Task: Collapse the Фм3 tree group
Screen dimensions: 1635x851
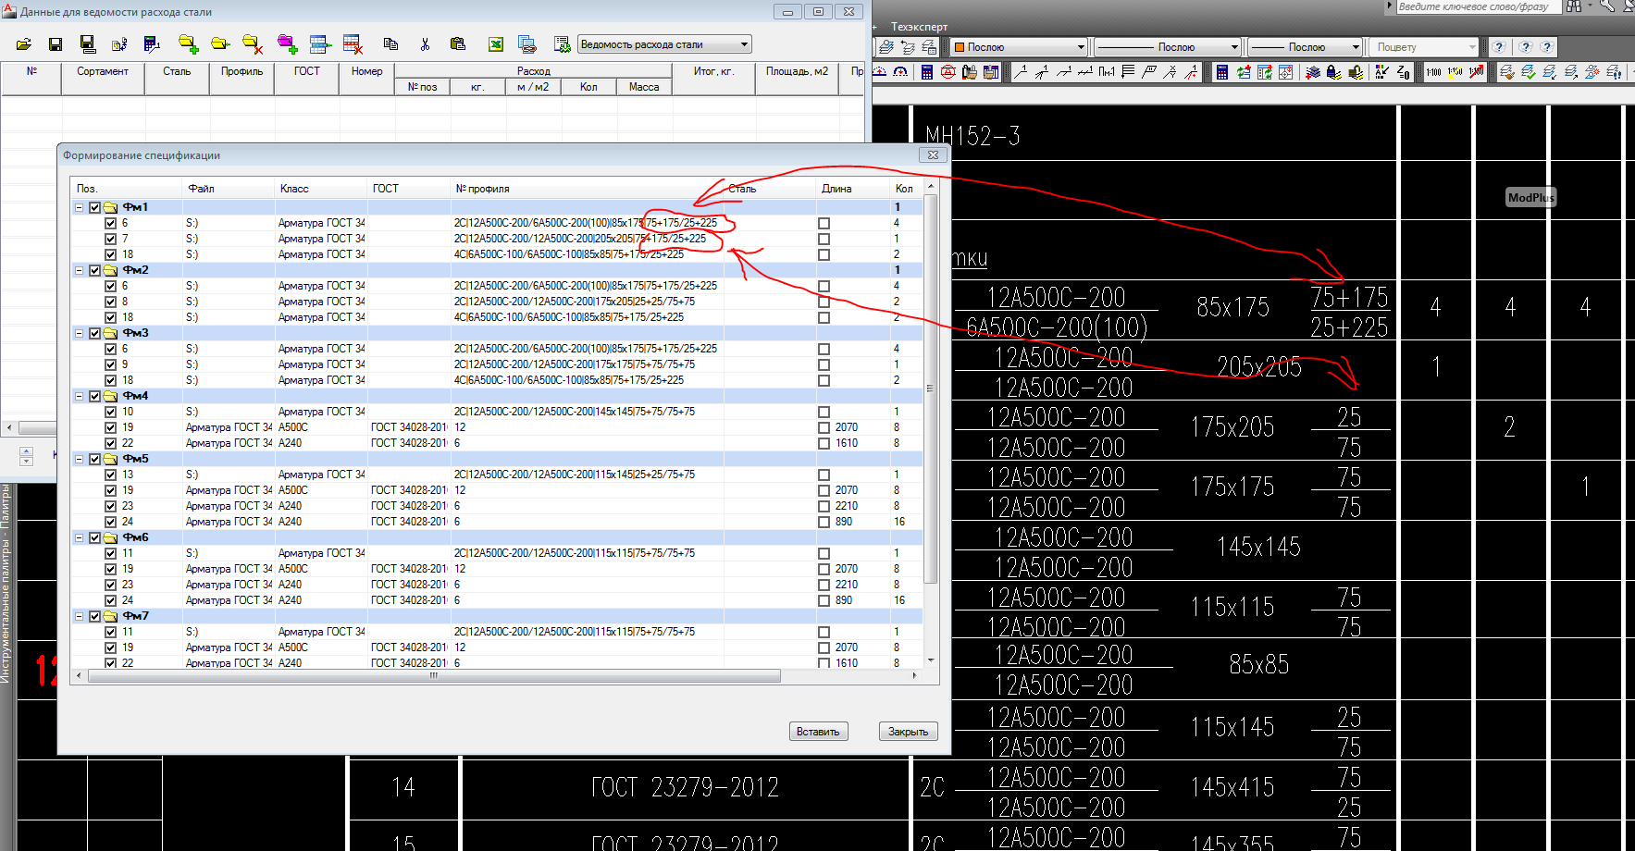Action: (80, 333)
